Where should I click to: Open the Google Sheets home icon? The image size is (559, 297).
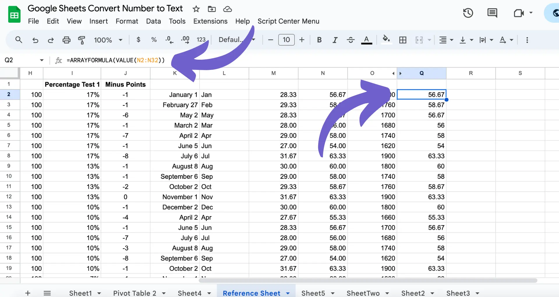click(x=14, y=14)
